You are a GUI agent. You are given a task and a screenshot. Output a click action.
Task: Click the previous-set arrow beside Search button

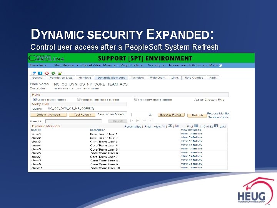[138, 121]
